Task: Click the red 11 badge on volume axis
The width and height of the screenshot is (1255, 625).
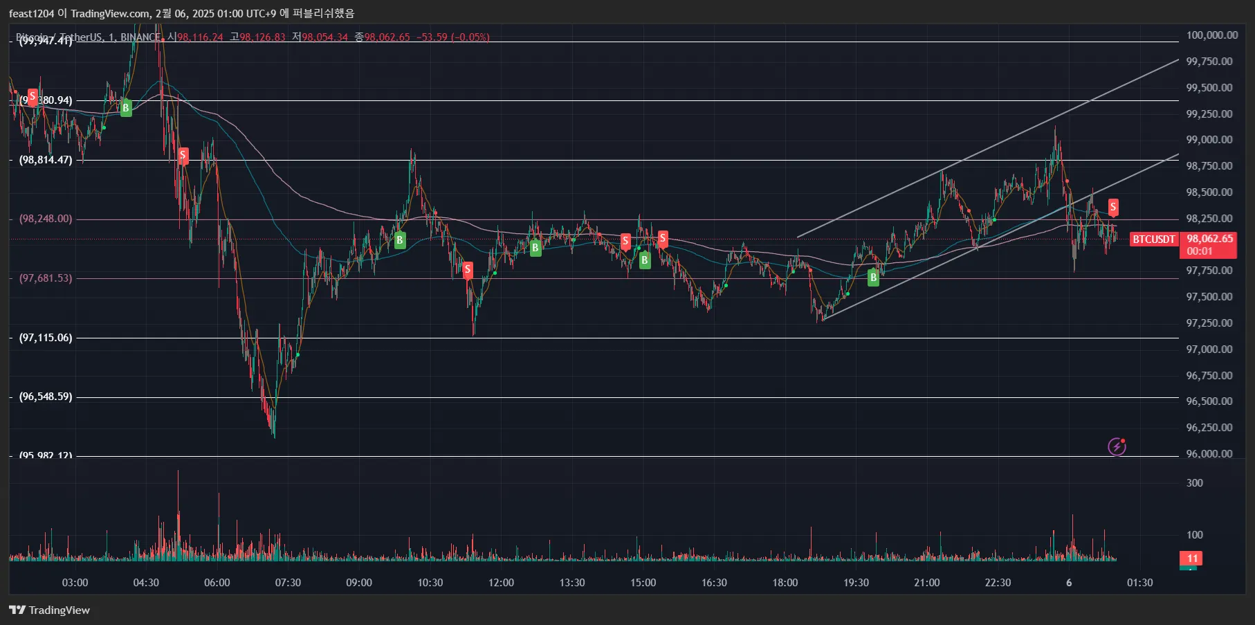Action: point(1191,558)
